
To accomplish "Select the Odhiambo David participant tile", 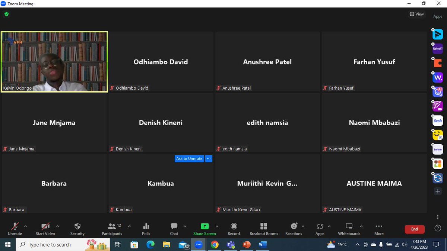I will click(161, 62).
